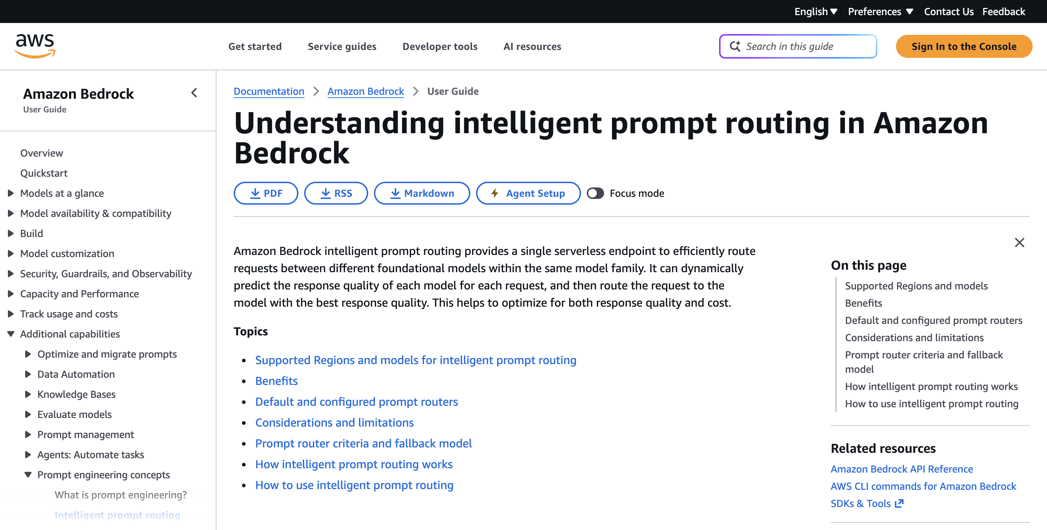Subscribe via RSS button
Image resolution: width=1047 pixels, height=530 pixels.
point(336,193)
